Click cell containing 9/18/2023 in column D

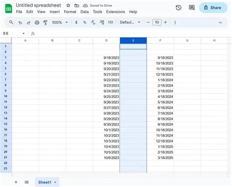tap(106, 58)
